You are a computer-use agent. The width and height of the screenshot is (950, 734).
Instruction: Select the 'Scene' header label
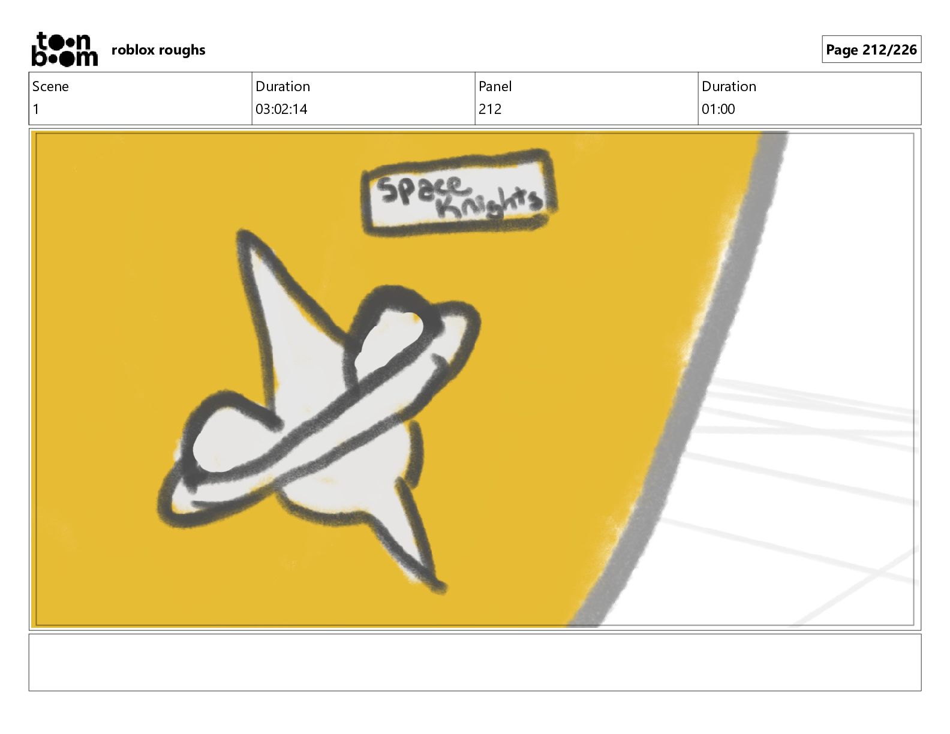[x=50, y=86]
